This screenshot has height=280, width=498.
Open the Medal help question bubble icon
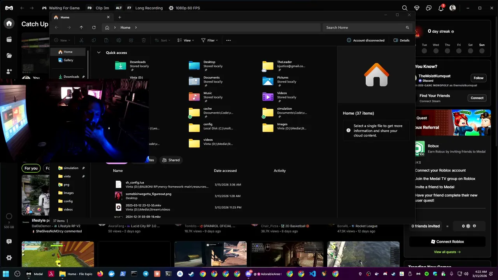(x=9, y=241)
